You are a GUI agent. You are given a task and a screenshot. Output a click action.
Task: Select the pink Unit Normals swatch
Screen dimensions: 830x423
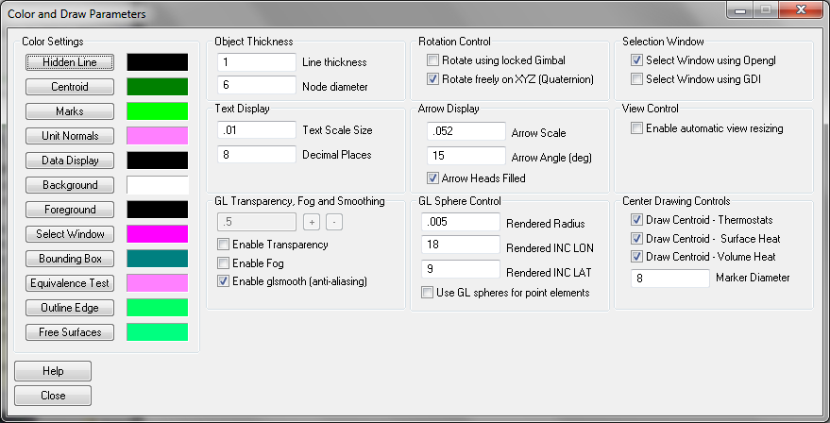pyautogui.click(x=157, y=136)
